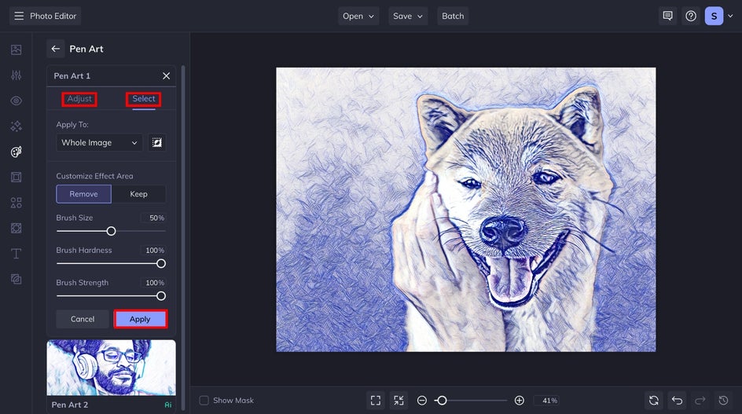The width and height of the screenshot is (742, 414).
Task: Open the Frames sidebar tool
Action: click(16, 178)
